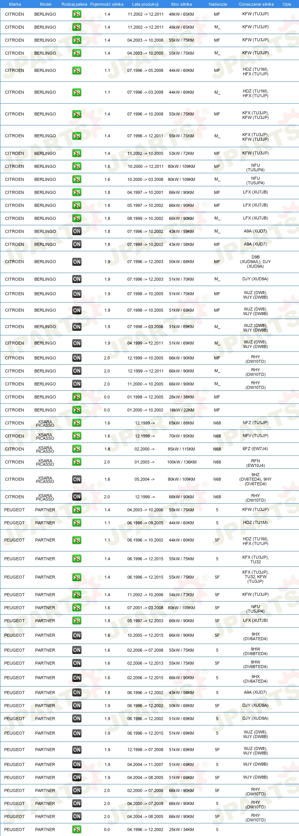Click the Lata produkcji column header

point(145,4)
